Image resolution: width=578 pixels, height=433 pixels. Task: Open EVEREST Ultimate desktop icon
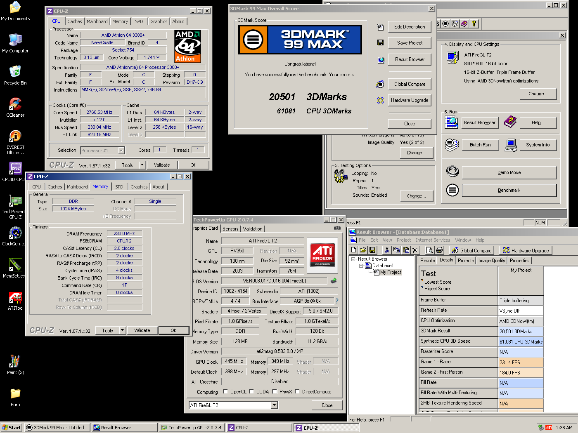click(15, 142)
